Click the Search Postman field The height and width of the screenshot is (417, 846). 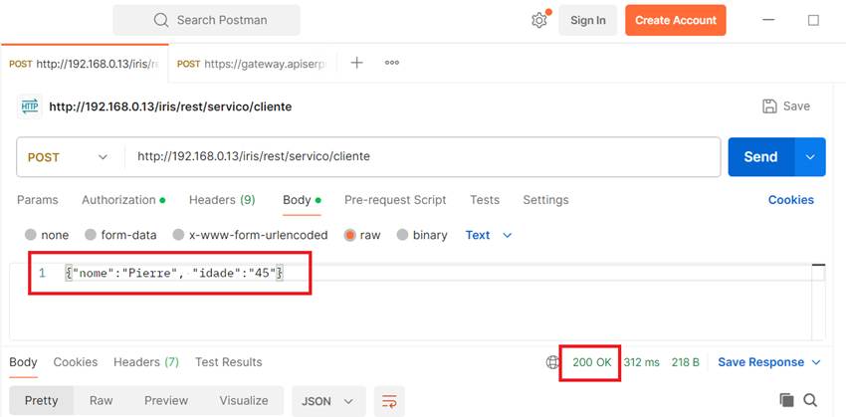[206, 20]
